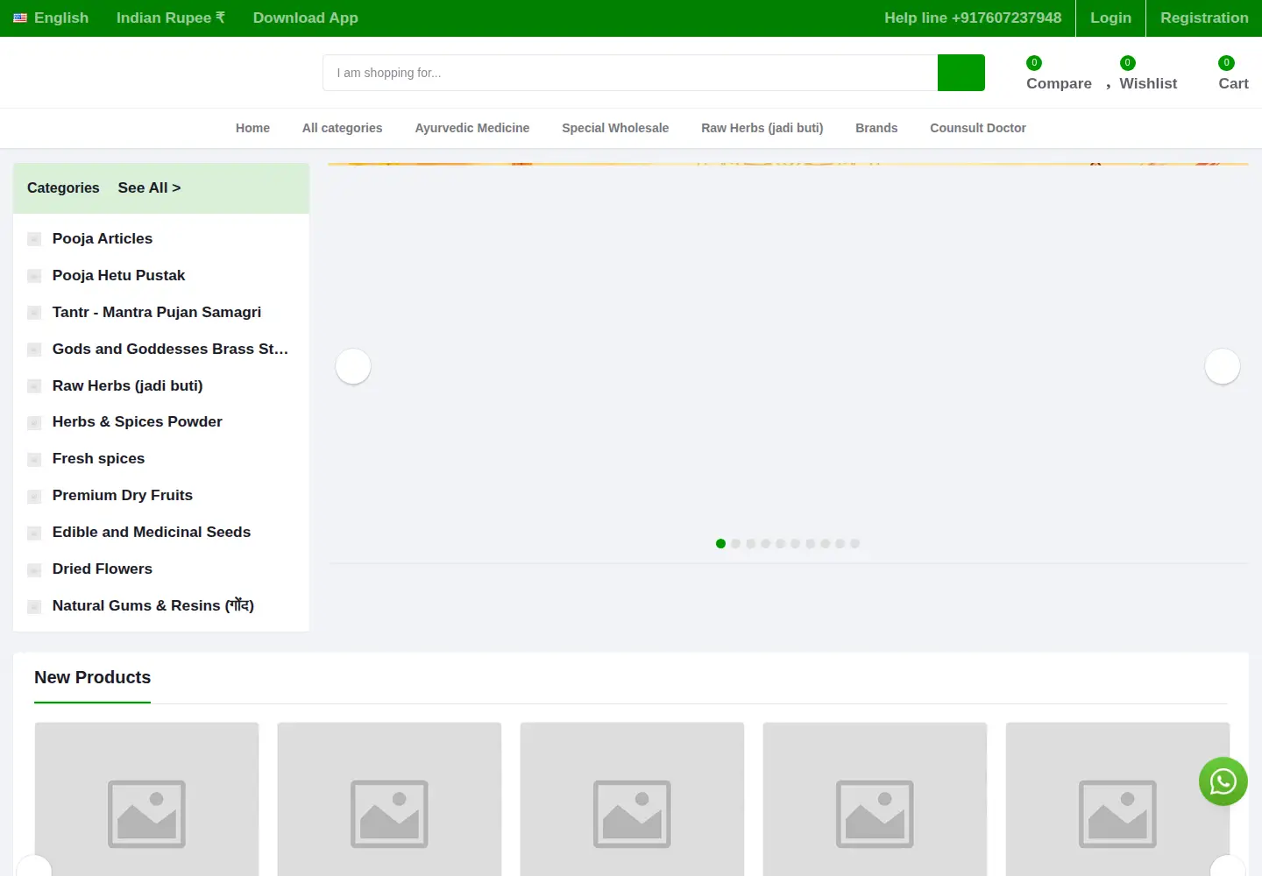Screen dimensions: 1262x876
Task: Open the third New Products thumbnail
Action: [632, 799]
